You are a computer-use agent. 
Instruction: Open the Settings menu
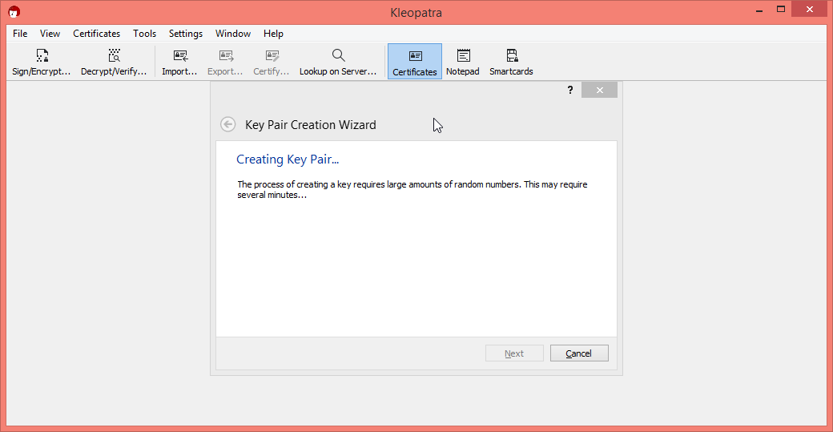point(185,34)
